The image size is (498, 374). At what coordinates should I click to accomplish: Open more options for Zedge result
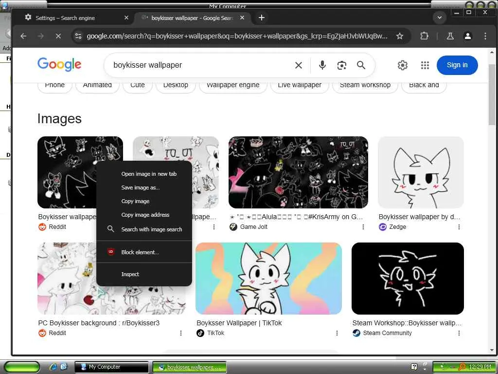(x=459, y=227)
